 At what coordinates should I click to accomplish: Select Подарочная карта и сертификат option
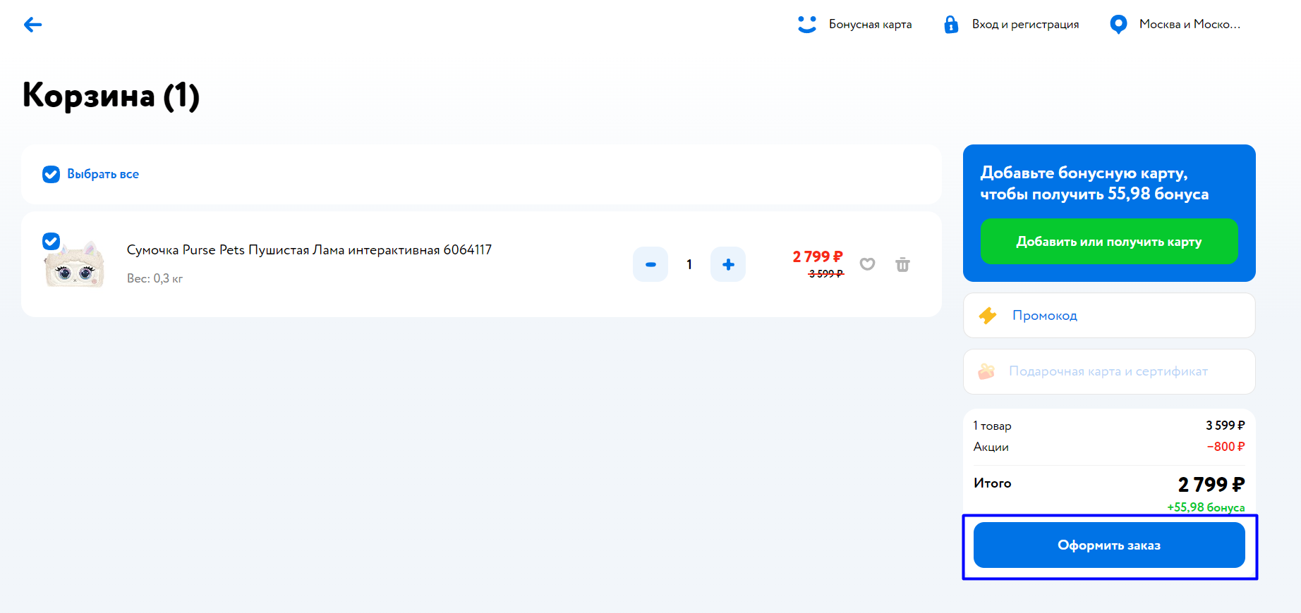pos(1109,371)
